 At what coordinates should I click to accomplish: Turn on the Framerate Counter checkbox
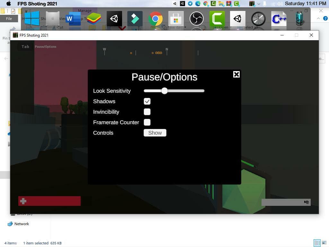[x=147, y=122]
